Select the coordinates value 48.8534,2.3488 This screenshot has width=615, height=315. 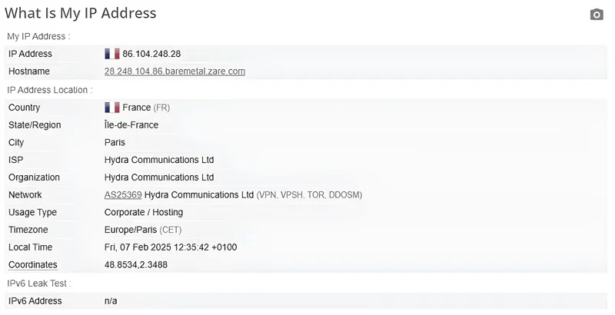pos(136,265)
